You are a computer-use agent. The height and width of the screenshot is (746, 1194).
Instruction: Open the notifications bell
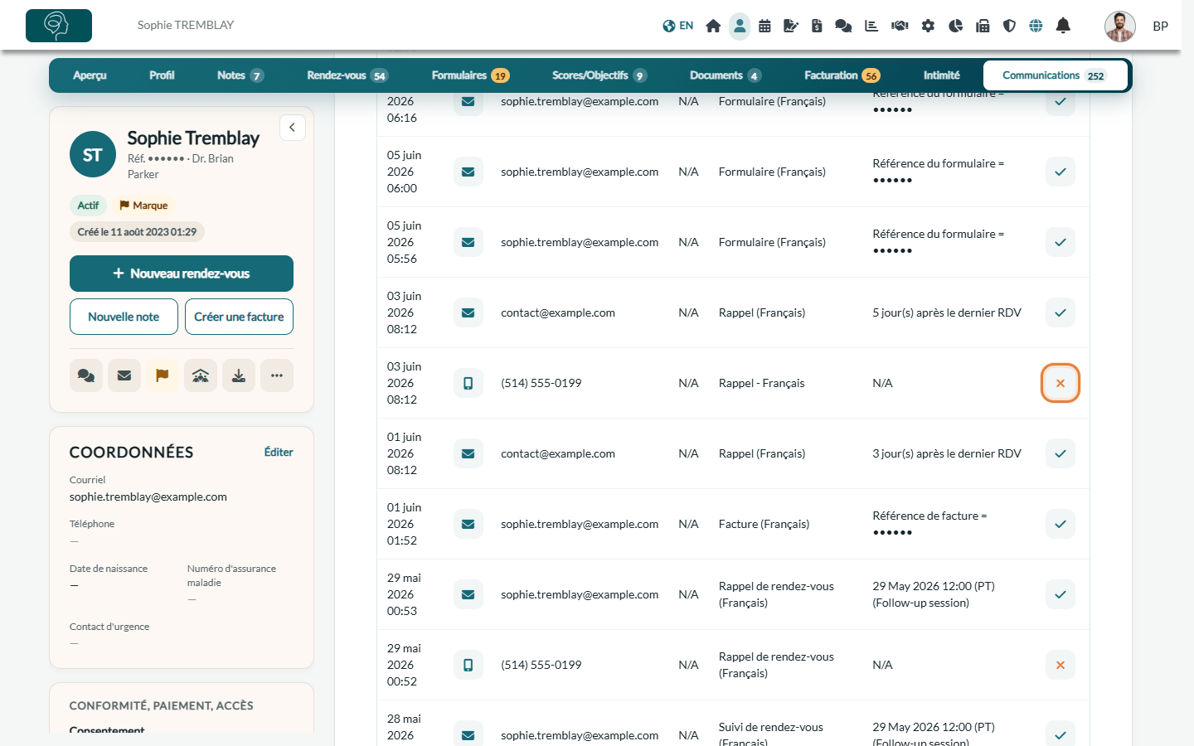1063,26
